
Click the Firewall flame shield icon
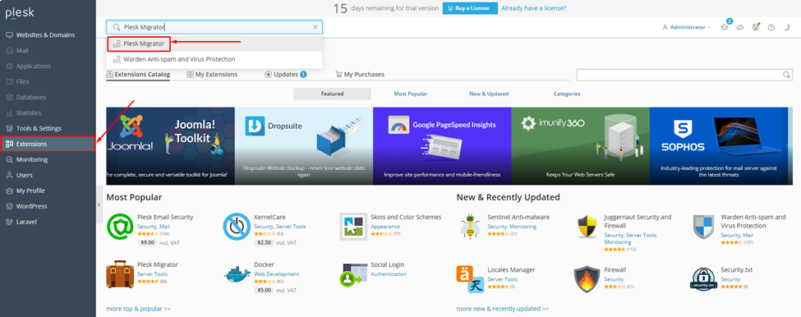(587, 278)
